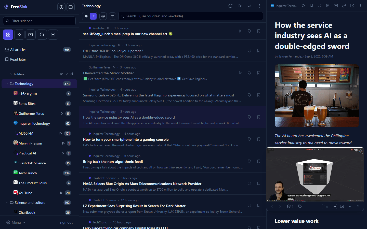Minimize the mini player with chevron

click(350, 206)
